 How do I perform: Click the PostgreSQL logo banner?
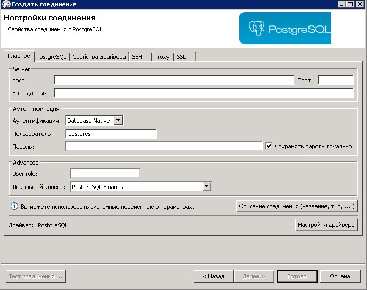tap(285, 28)
